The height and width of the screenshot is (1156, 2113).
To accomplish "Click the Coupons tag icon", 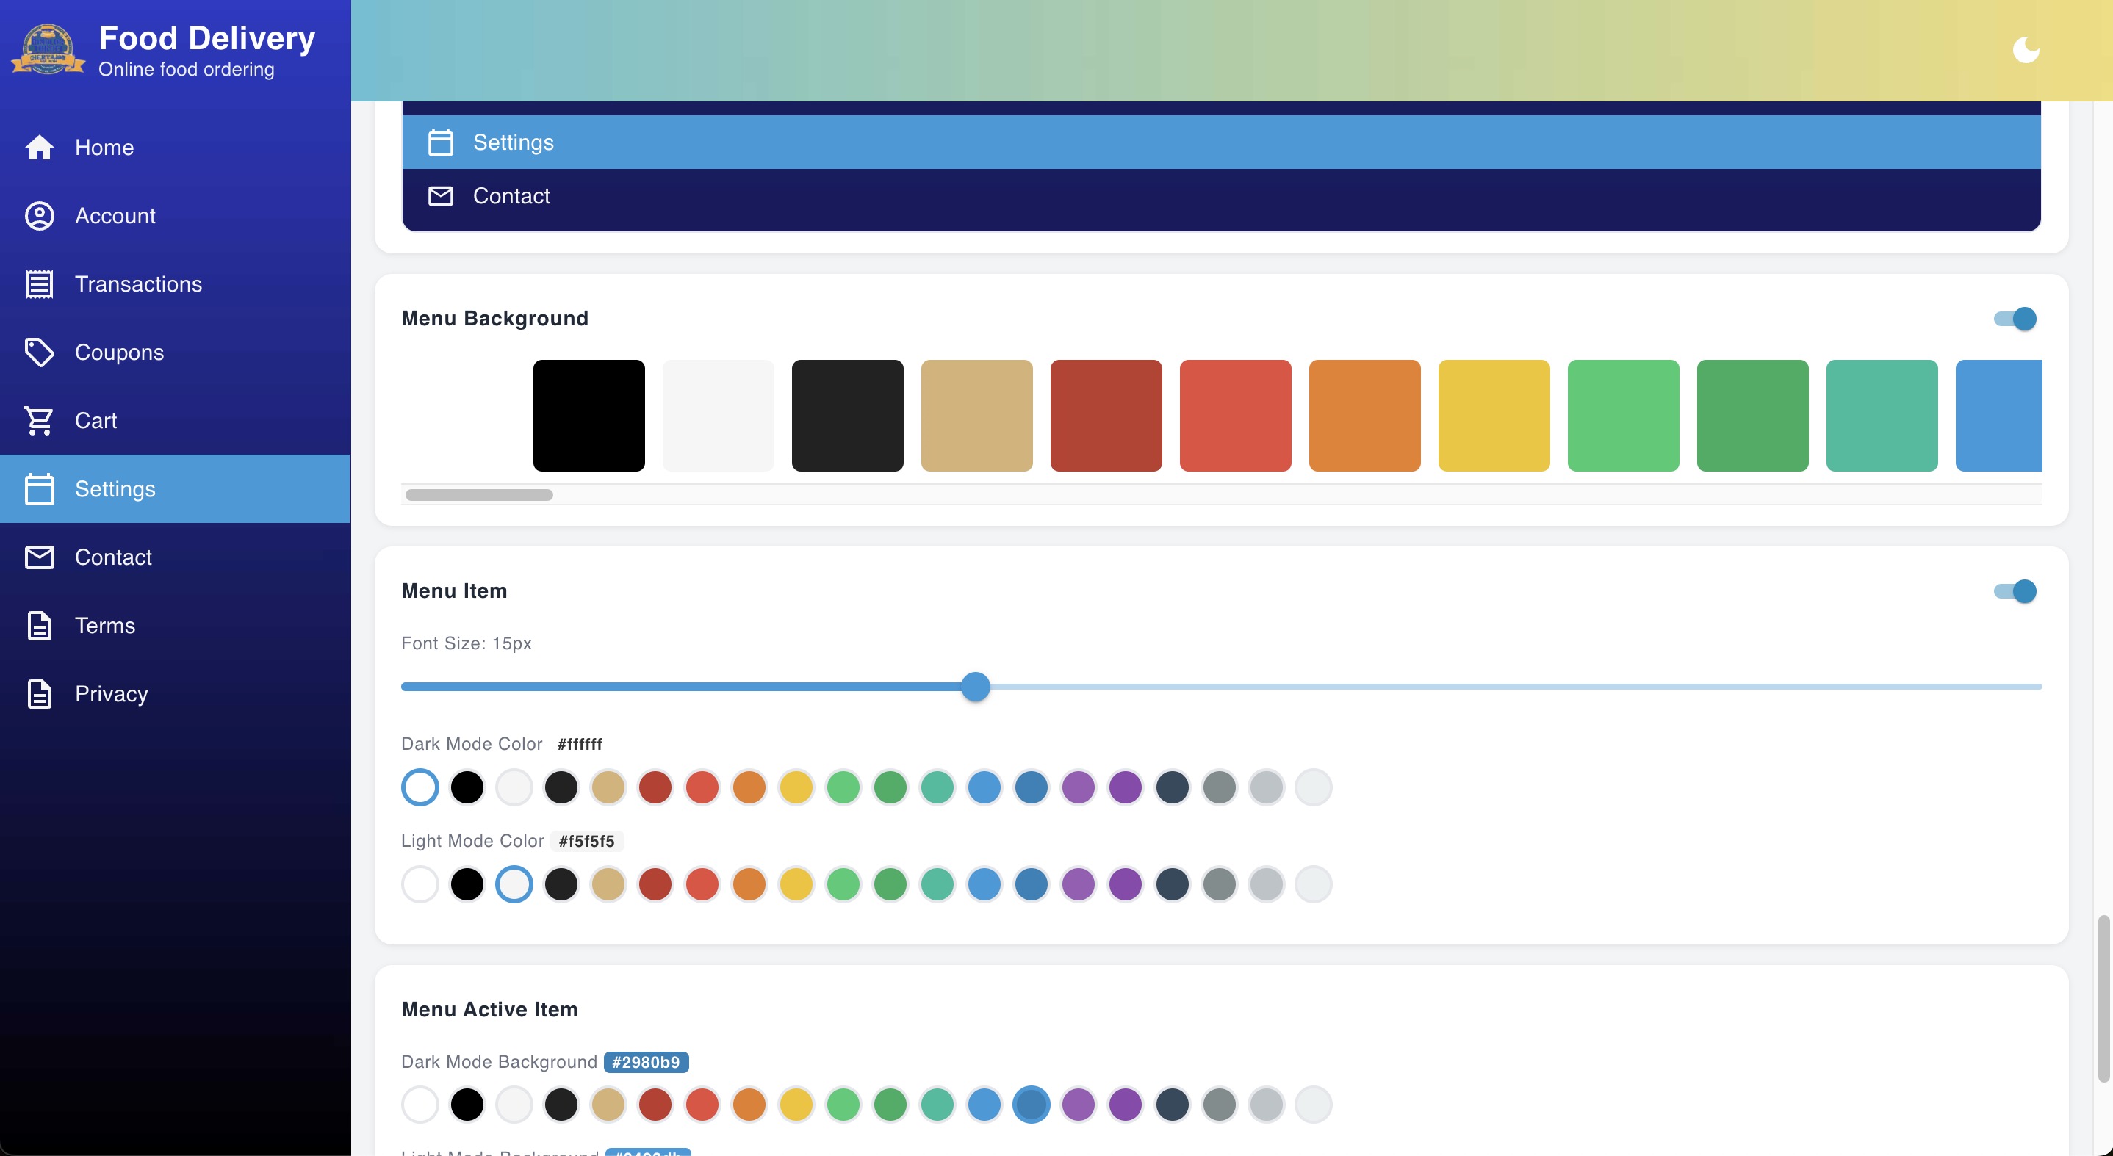I will click(x=40, y=353).
